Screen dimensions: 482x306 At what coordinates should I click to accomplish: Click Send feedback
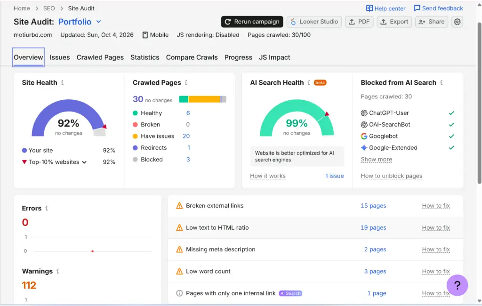pyautogui.click(x=438, y=8)
